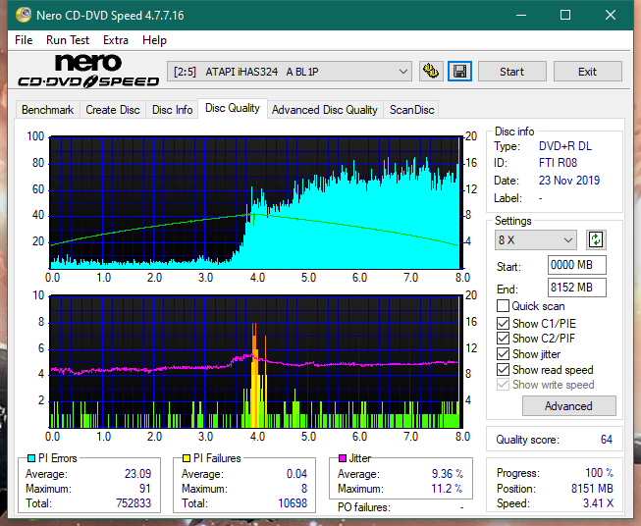
Task: Click the PI Errors Total value 752833
Action: coord(134,503)
